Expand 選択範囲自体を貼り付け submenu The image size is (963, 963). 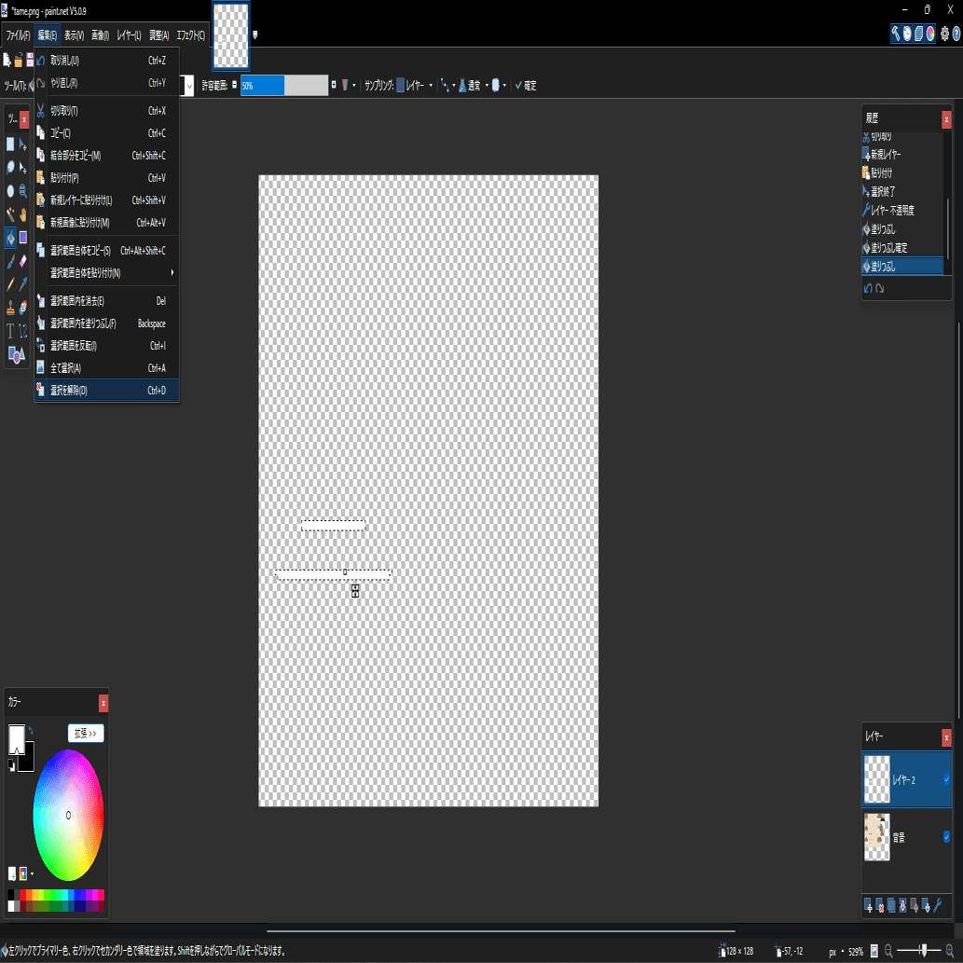tap(107, 273)
